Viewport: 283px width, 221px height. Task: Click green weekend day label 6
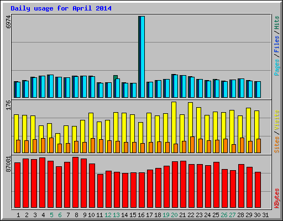(60, 215)
